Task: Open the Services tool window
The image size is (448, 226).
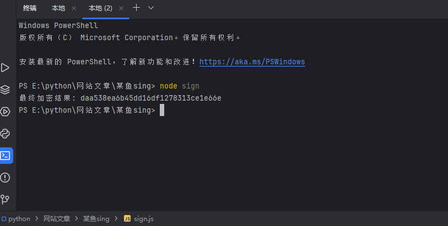Action: (6, 112)
